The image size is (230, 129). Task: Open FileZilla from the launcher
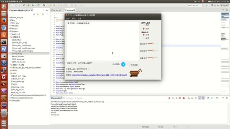pyautogui.click(x=4, y=77)
